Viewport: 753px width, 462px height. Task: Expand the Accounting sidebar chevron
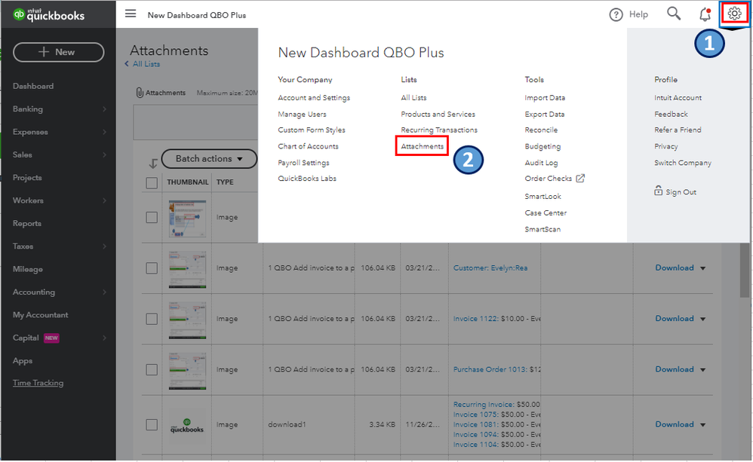click(x=104, y=292)
